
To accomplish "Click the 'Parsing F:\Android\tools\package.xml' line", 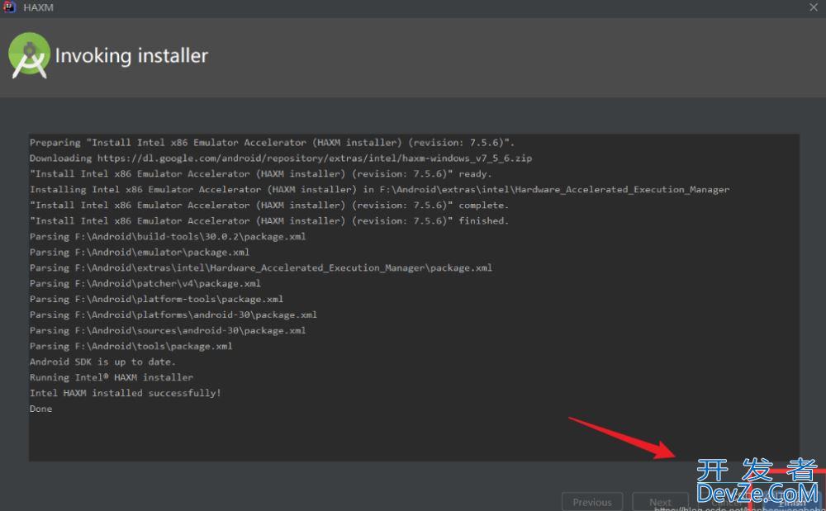I will pyautogui.click(x=131, y=346).
